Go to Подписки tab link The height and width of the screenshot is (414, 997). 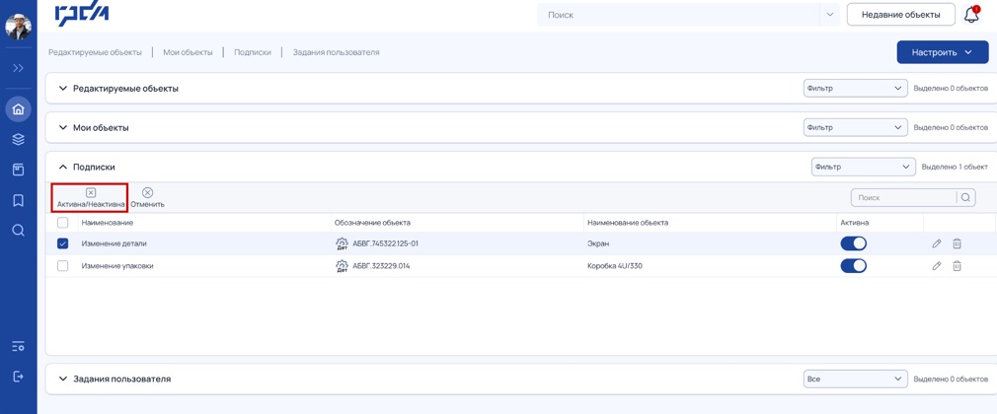[x=253, y=52]
